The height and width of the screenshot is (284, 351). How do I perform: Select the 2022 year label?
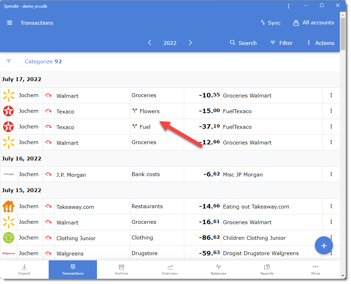tap(170, 43)
